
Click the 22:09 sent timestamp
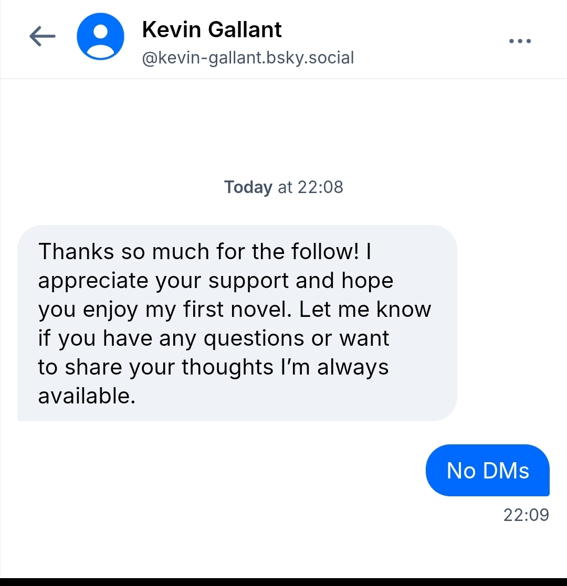point(526,515)
